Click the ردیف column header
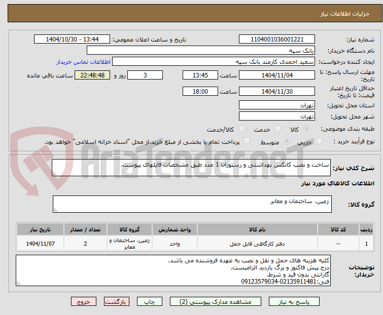The image size is (383, 315). click(366, 229)
